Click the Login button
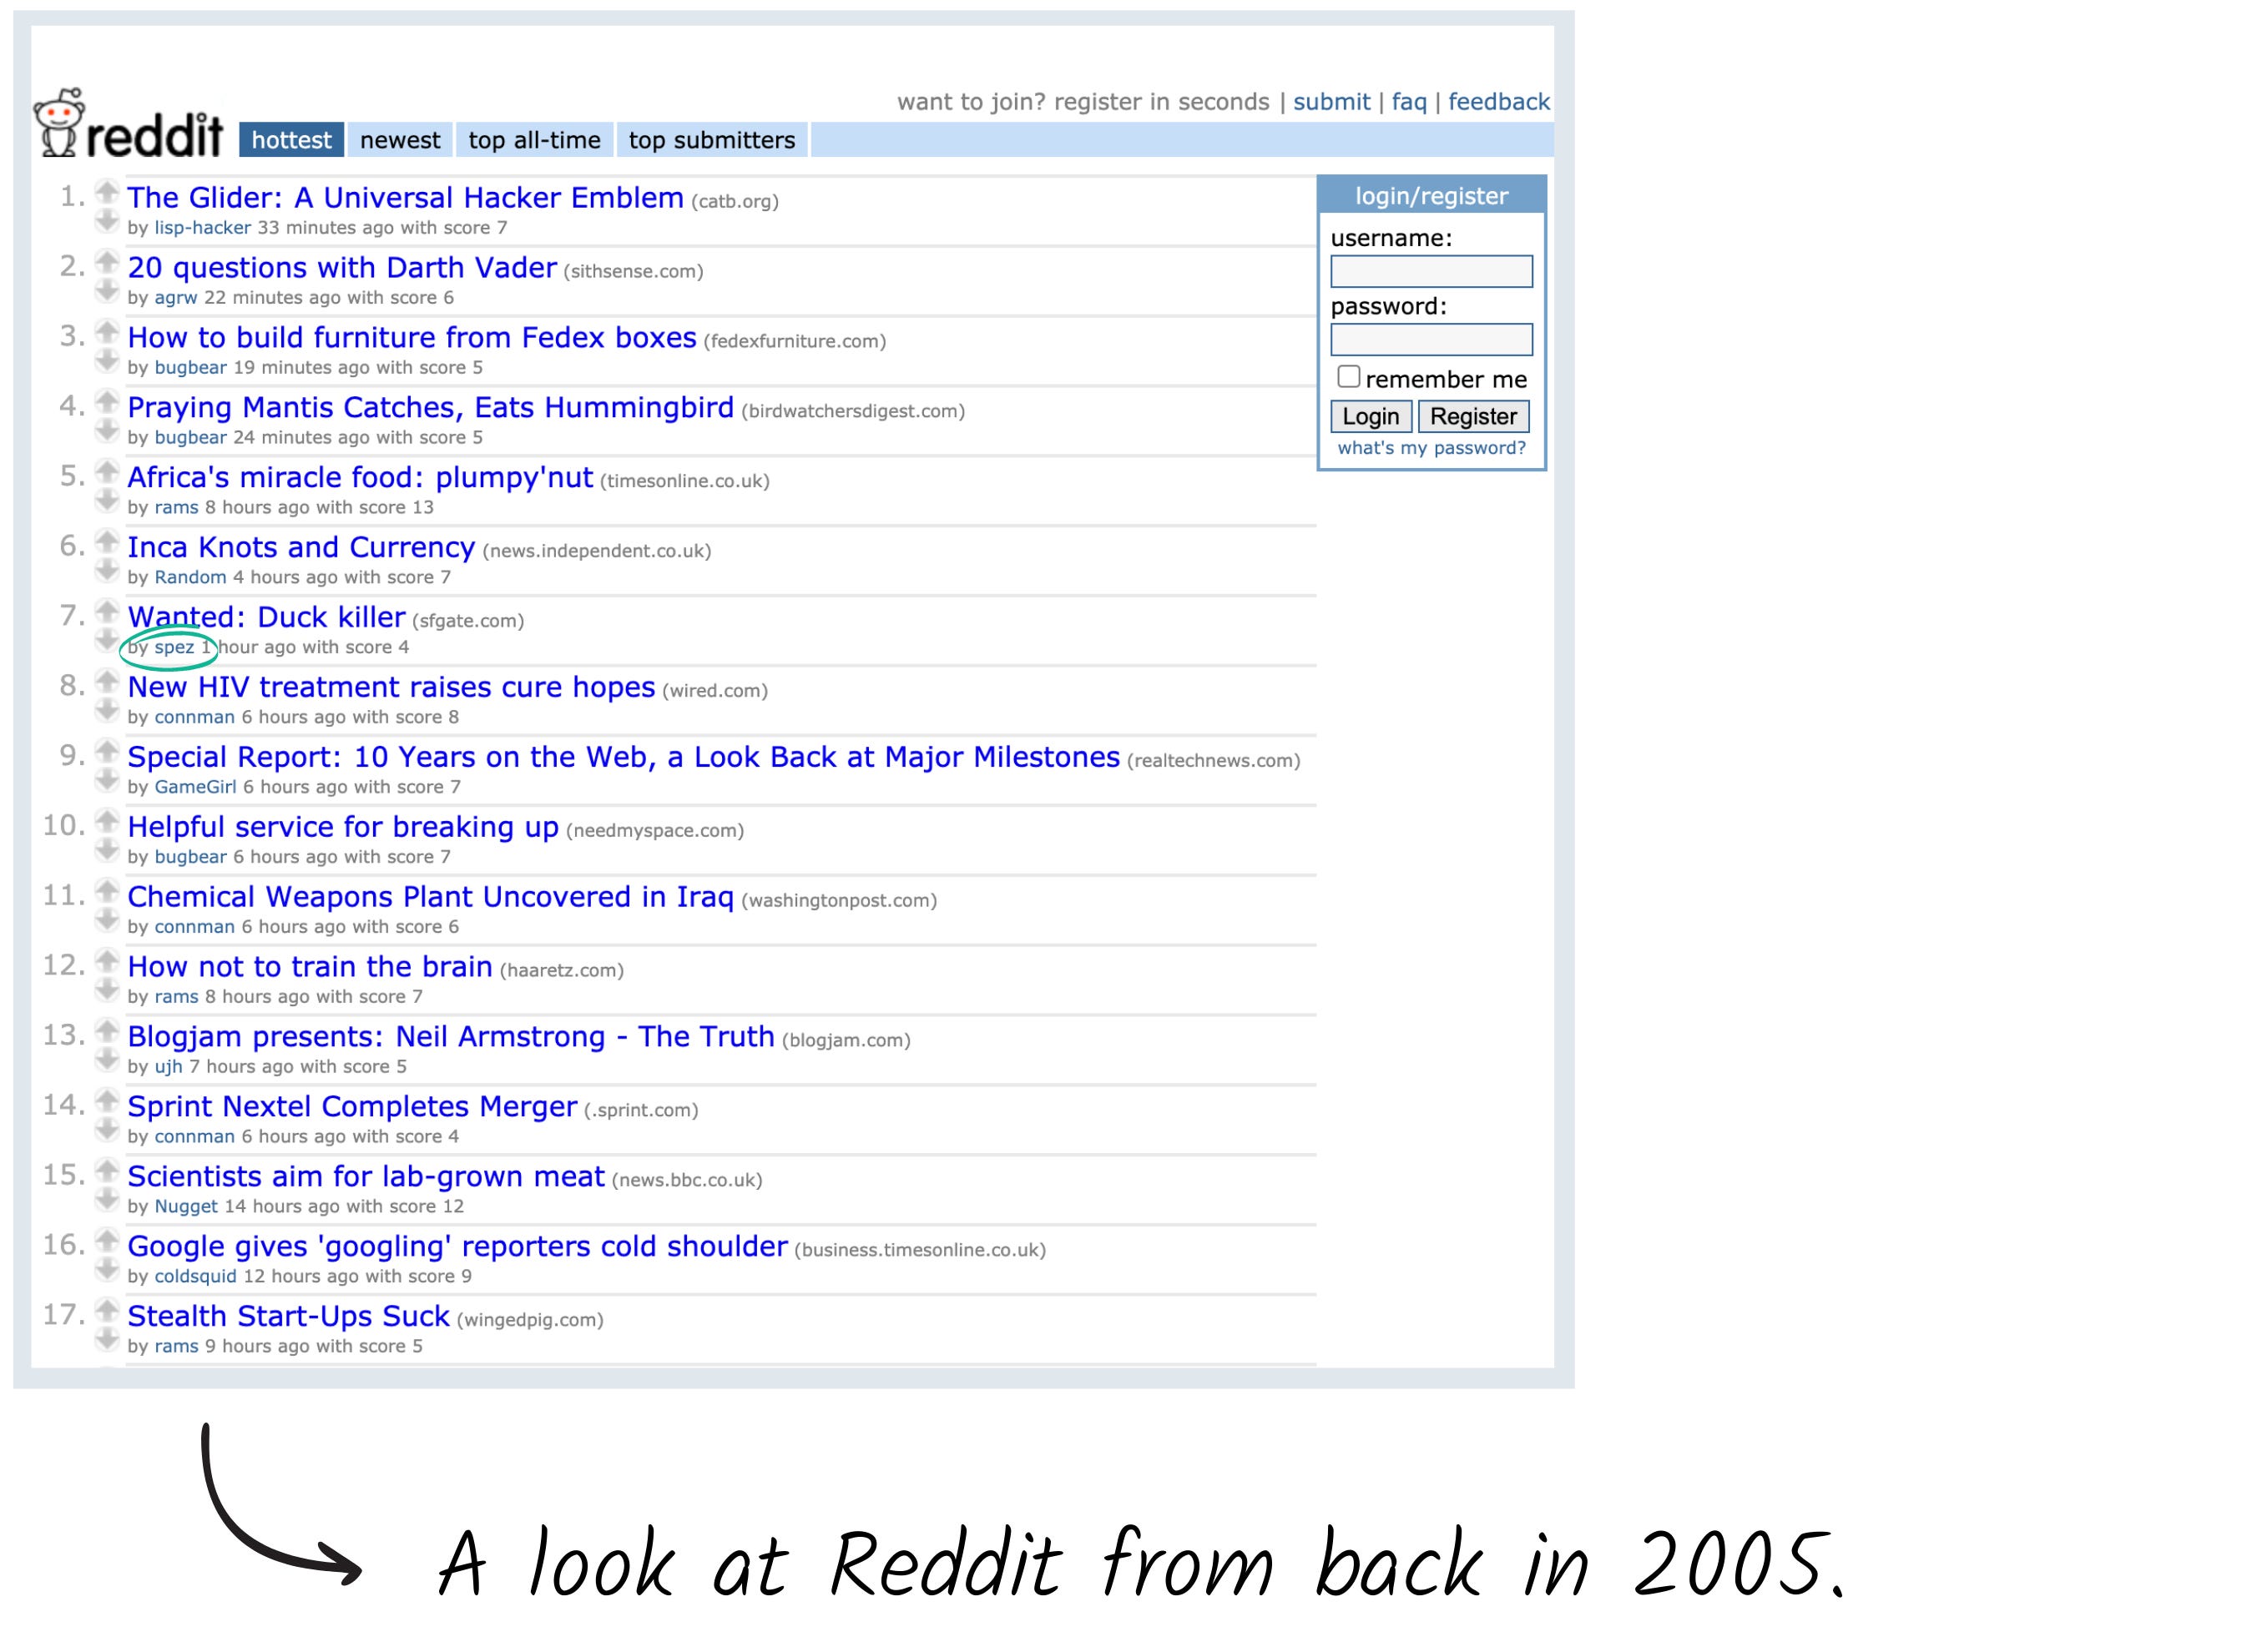This screenshot has width=2247, height=1652. tap(1368, 414)
